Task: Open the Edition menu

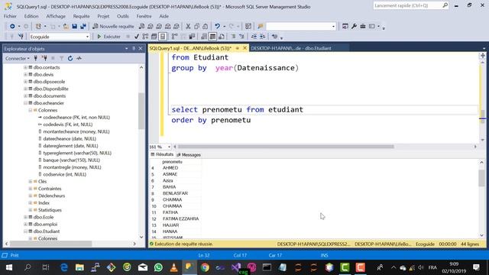Action: 31,16
